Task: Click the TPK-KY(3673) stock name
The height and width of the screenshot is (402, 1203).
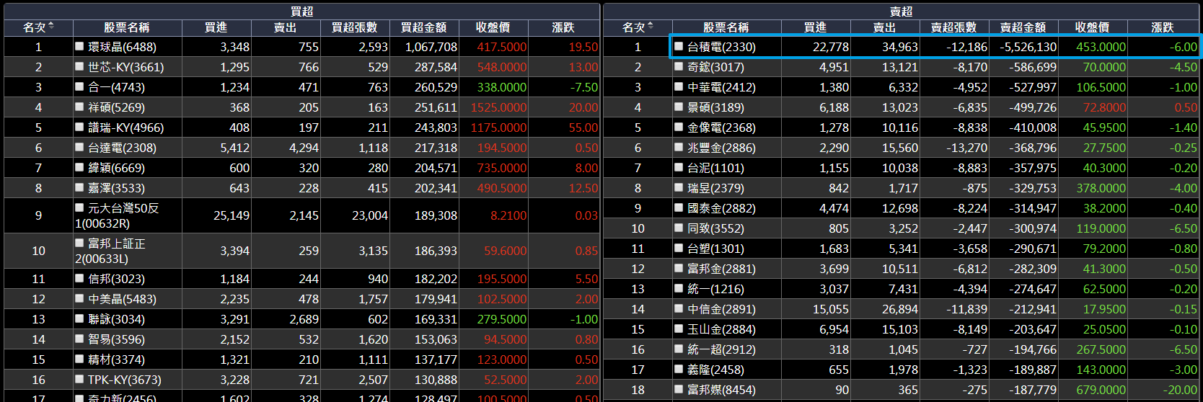Action: 125,380
